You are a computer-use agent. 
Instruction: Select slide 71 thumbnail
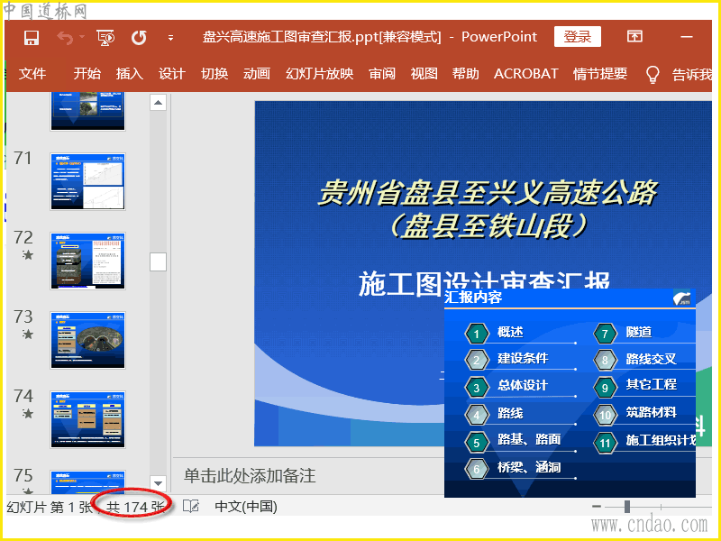point(87,182)
